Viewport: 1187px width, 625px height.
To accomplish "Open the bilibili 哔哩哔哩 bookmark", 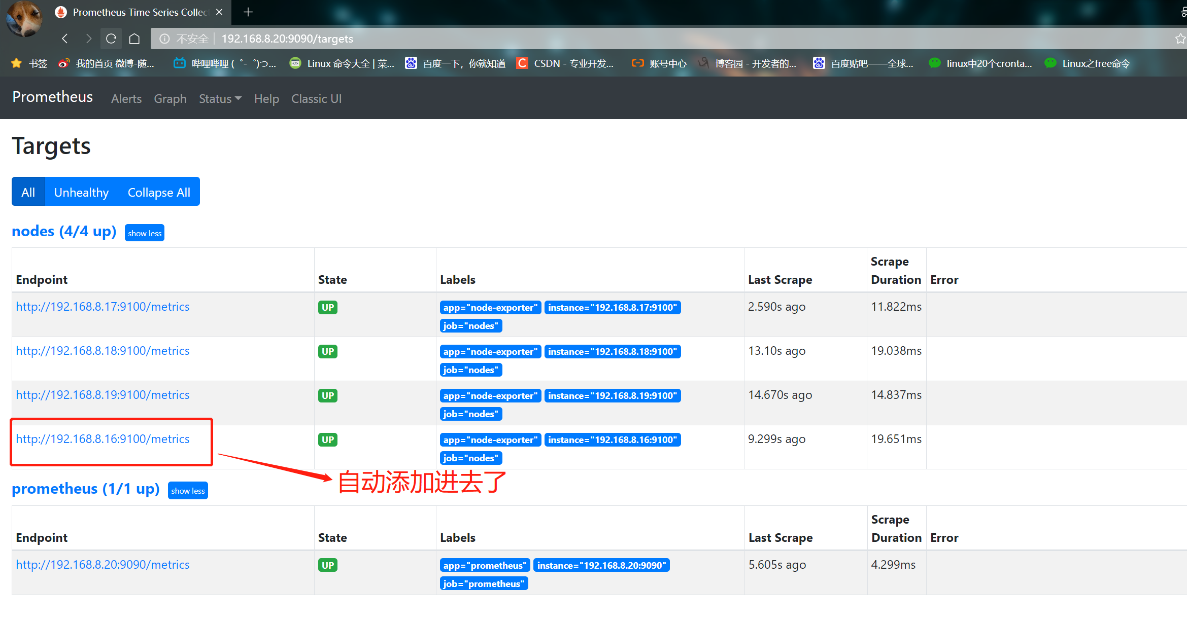I will 225,63.
